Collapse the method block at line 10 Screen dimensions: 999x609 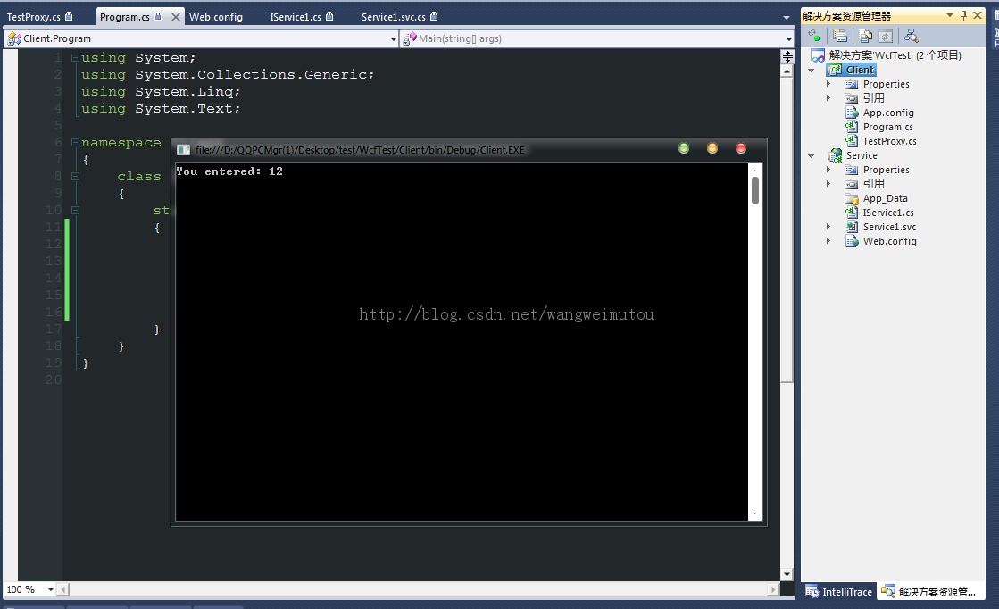tap(75, 210)
